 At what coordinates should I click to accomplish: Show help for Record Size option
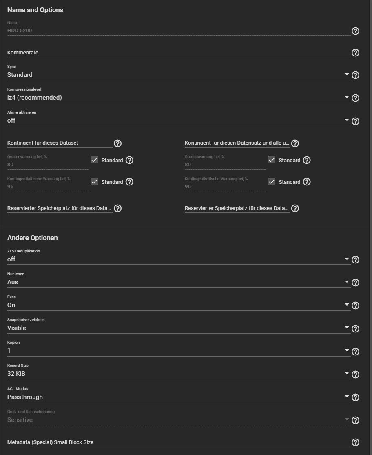pyautogui.click(x=355, y=375)
